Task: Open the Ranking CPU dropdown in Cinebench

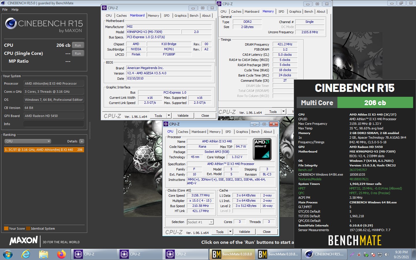Action: pos(28,141)
